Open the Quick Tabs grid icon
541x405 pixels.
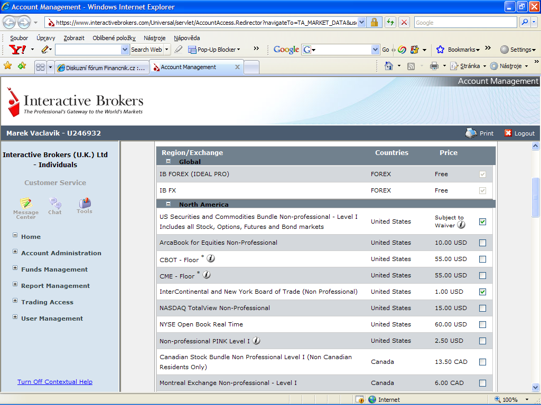coord(40,67)
